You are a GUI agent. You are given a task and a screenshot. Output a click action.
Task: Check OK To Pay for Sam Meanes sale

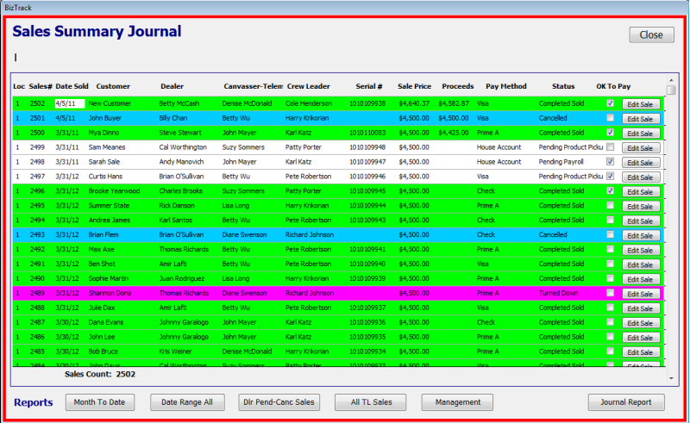tap(610, 146)
